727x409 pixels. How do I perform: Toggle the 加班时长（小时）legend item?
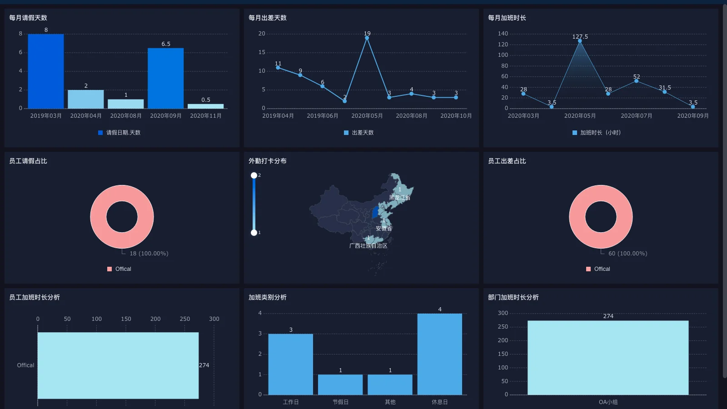pos(597,133)
